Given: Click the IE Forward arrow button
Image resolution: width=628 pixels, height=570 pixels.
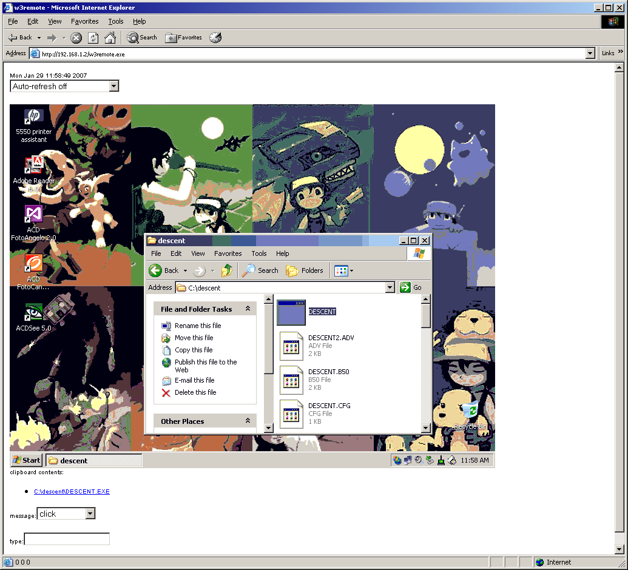Looking at the screenshot, I should 52,38.
